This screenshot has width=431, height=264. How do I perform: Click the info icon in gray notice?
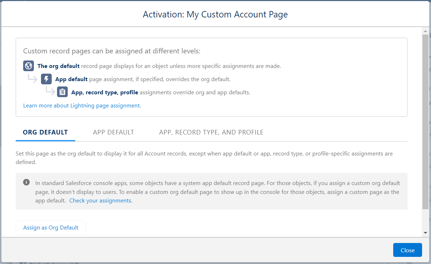(x=26, y=183)
